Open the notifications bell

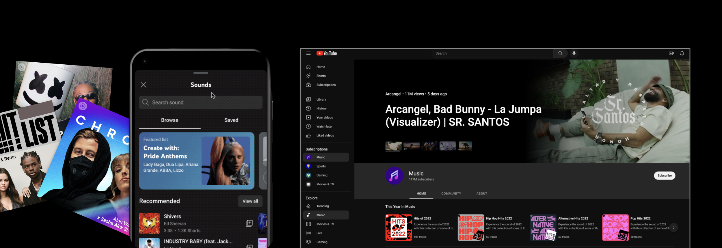click(682, 53)
